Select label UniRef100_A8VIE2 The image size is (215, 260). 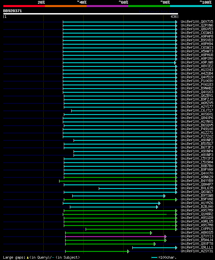click(197, 66)
